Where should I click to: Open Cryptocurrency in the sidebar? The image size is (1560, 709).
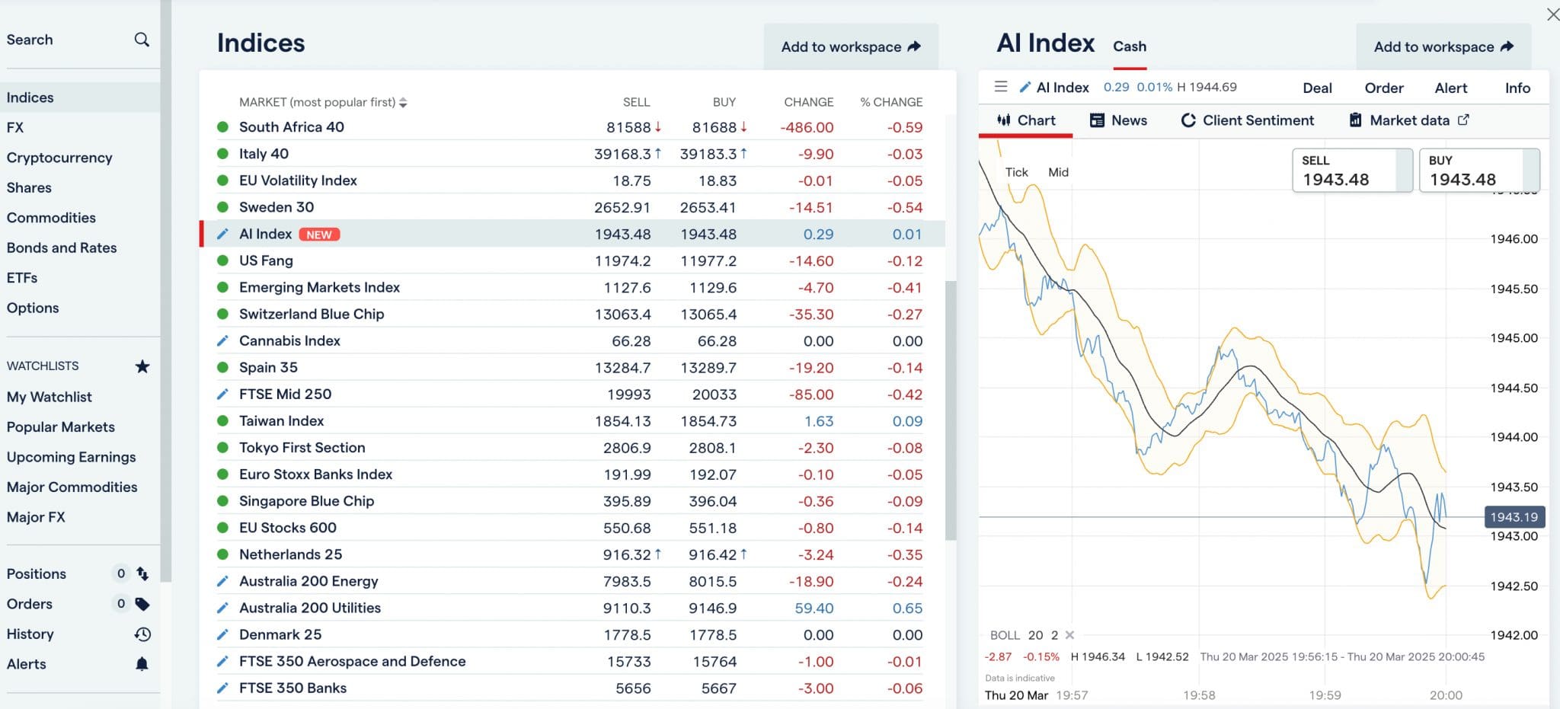[x=59, y=158]
